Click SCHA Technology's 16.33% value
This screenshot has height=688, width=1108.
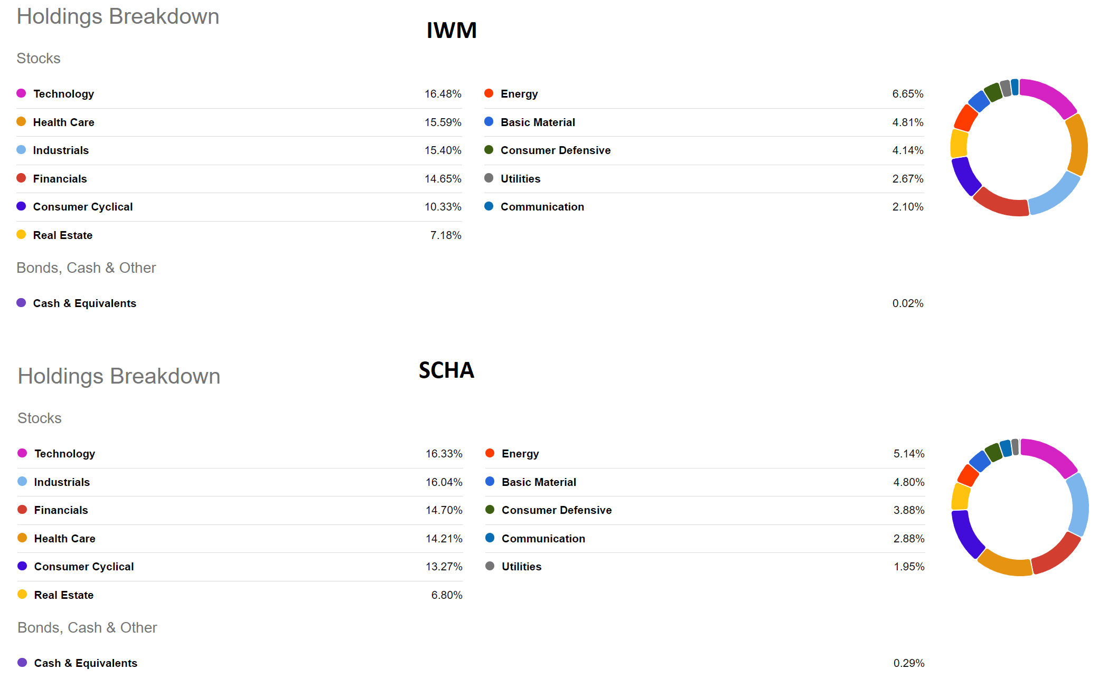click(444, 454)
